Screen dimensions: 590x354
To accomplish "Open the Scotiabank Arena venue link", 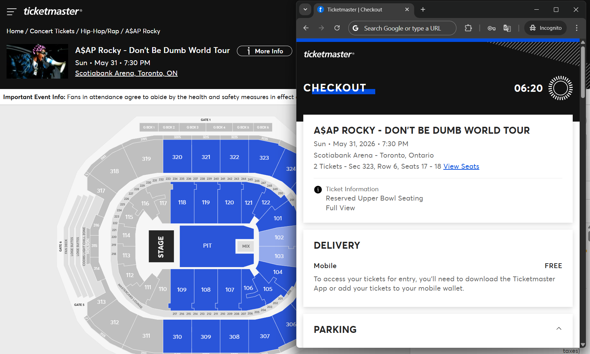I will tap(126, 73).
